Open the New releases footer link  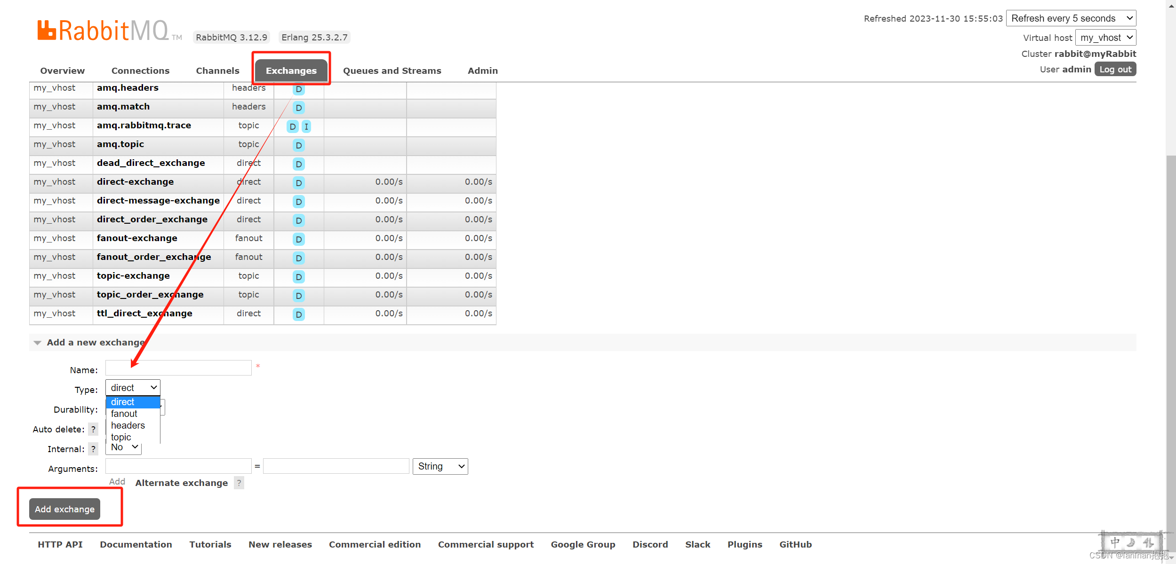[x=280, y=544]
